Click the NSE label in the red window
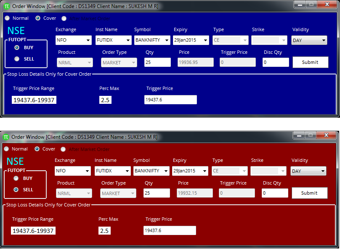This screenshot has height=251, width=340. point(15,161)
